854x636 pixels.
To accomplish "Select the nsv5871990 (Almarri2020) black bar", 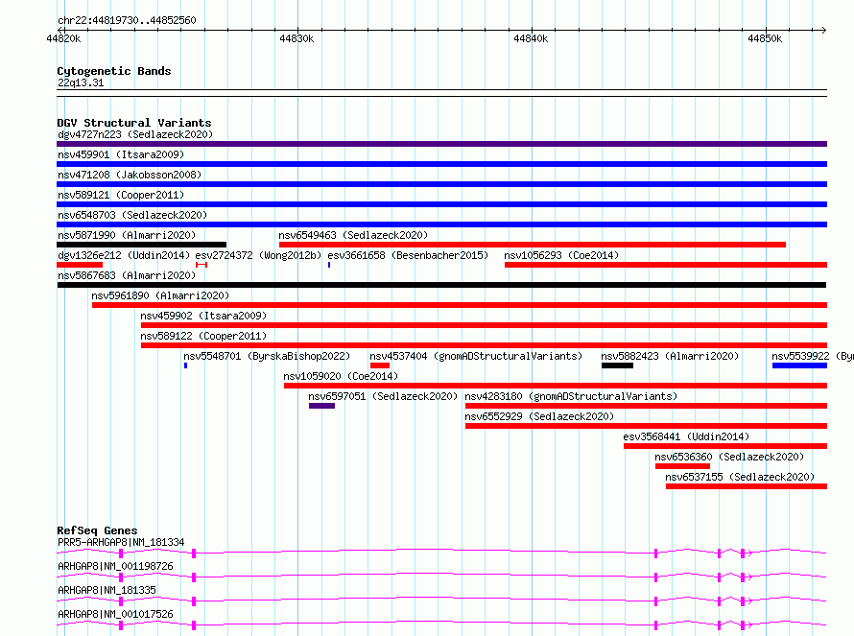I will coord(142,245).
